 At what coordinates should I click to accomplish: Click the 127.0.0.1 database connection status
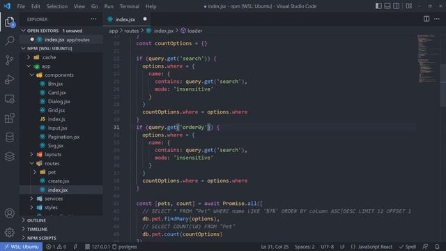(x=98, y=247)
